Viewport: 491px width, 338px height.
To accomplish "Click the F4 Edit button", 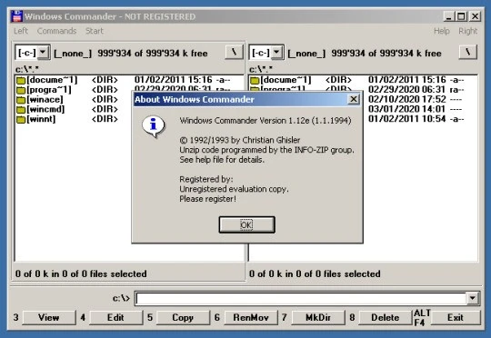I will pos(115,318).
